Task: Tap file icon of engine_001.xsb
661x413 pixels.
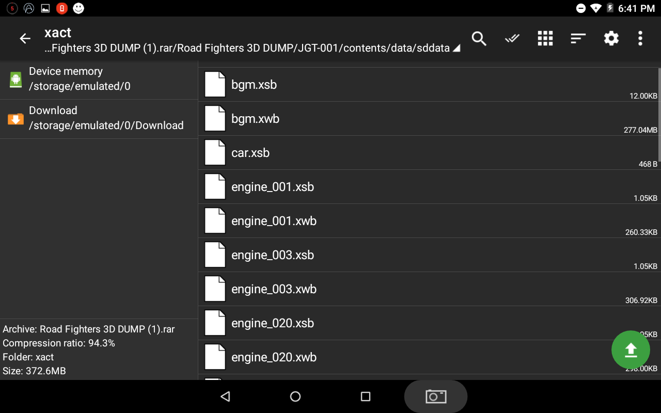Action: pyautogui.click(x=215, y=187)
